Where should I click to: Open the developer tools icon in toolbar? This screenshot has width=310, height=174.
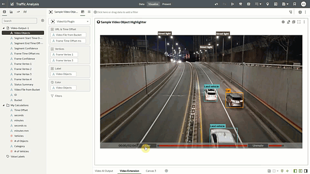[240, 4]
